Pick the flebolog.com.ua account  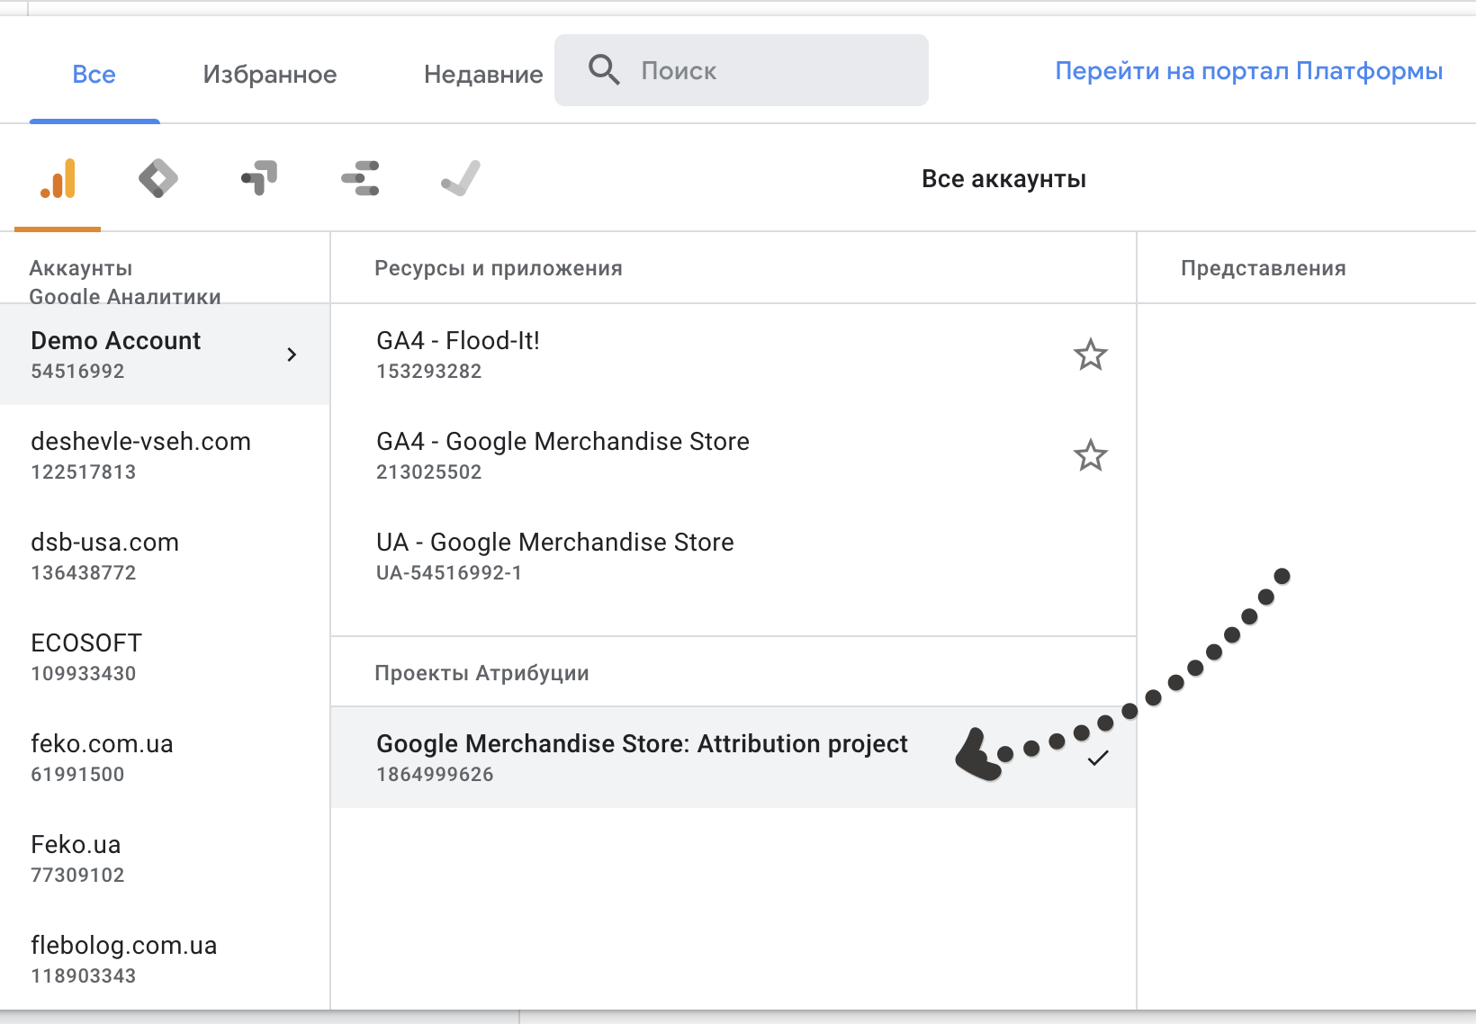[x=123, y=959]
